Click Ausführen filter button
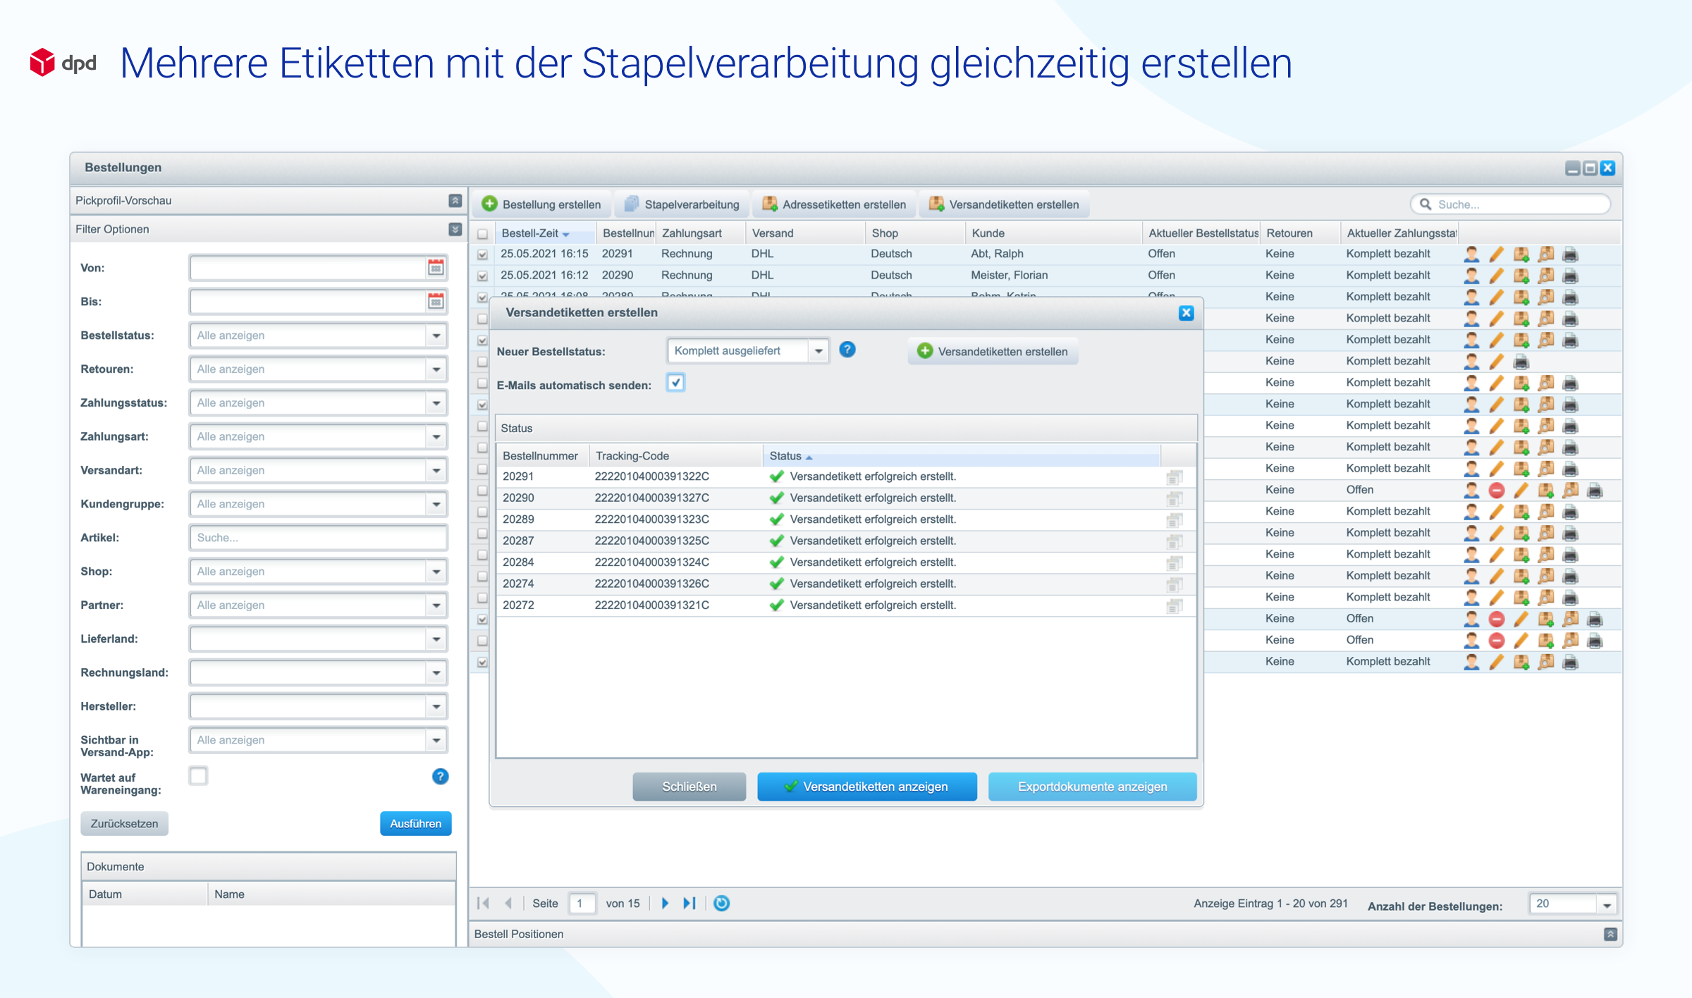 tap(415, 824)
